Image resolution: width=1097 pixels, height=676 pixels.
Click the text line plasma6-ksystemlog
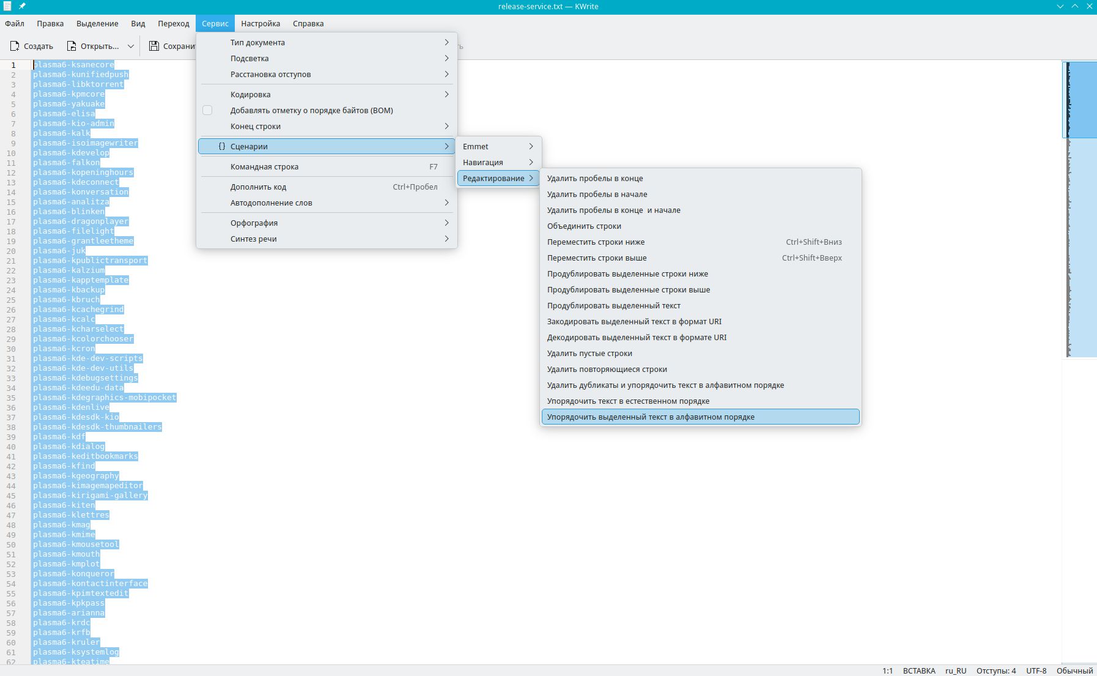click(76, 652)
